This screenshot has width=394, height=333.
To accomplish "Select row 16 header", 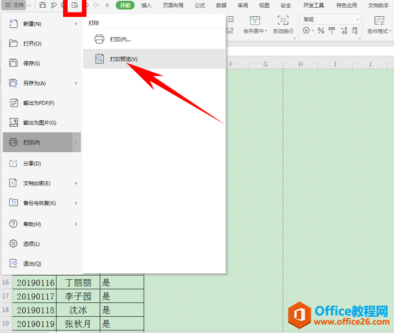I will 6,282.
